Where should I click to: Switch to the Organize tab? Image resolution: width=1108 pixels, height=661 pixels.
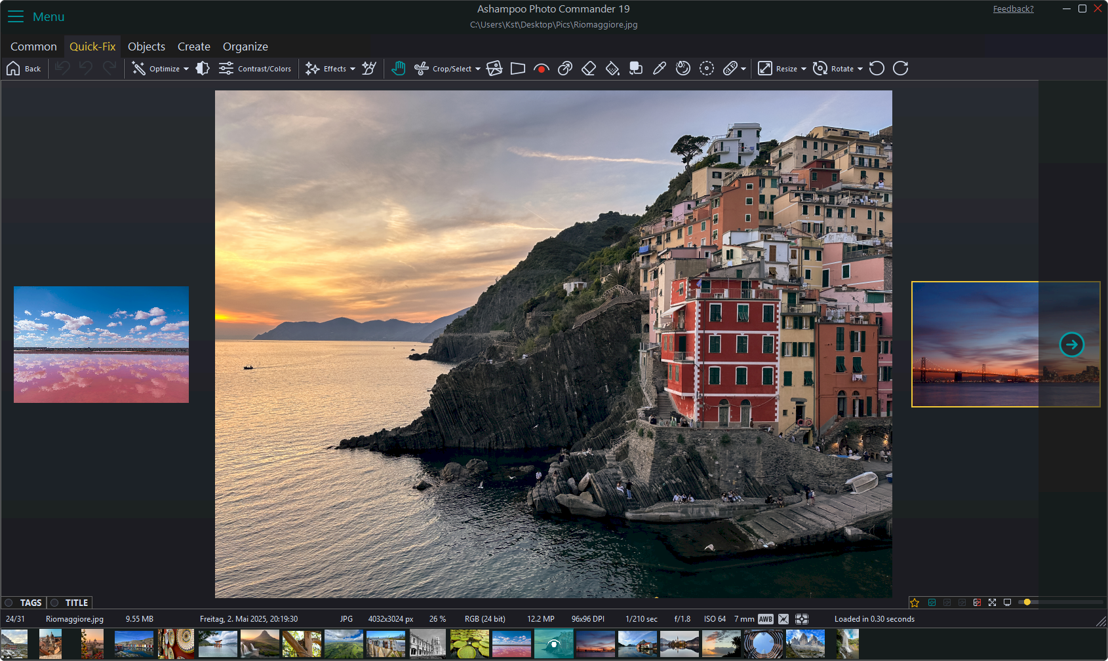[x=245, y=46]
